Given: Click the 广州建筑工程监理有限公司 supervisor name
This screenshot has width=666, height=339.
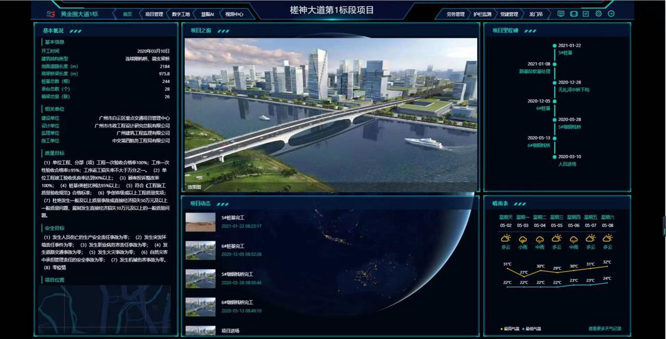Looking at the screenshot, I should [143, 133].
